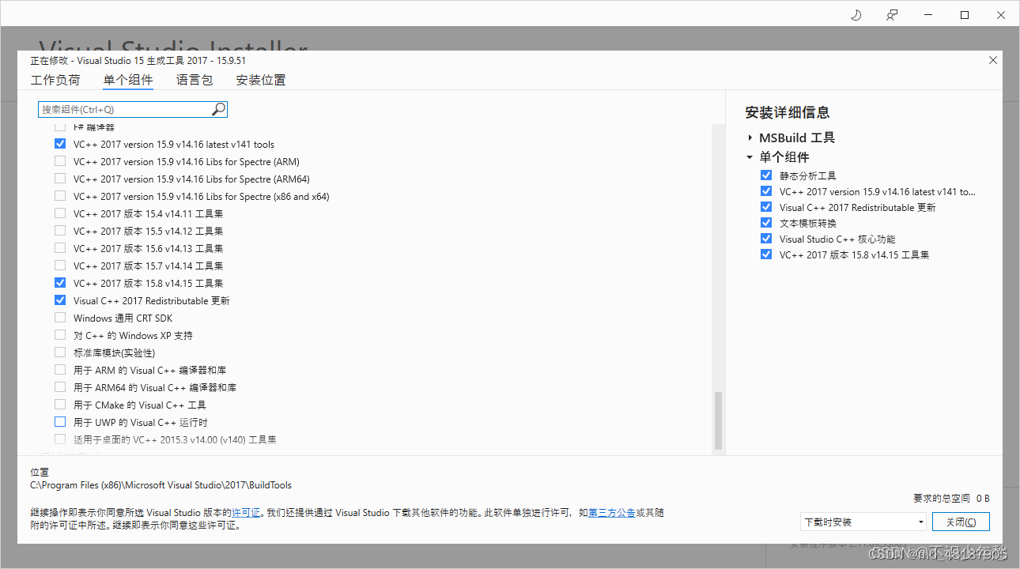This screenshot has width=1020, height=569.
Task: Enable 对 C++ 的 Windows XP 支持
Action: coord(60,334)
